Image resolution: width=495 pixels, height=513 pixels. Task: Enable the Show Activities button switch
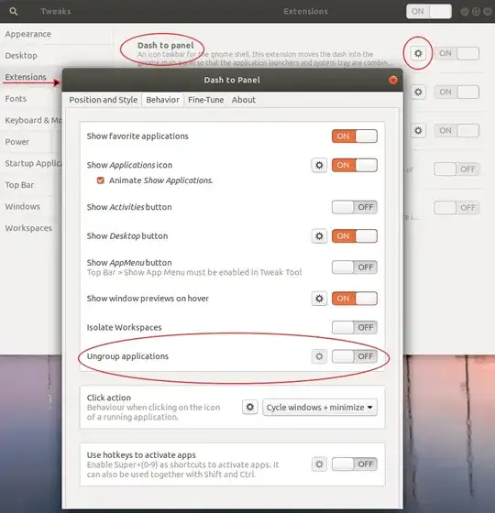click(x=355, y=207)
